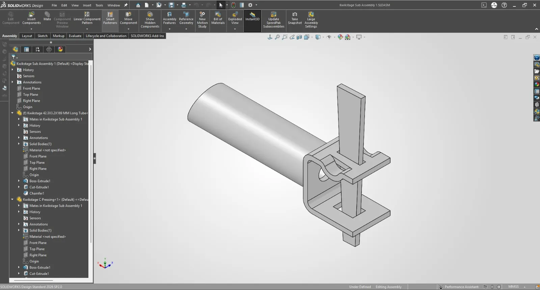The height and width of the screenshot is (290, 540).
Task: Open the Reference Geometry dropdown
Action: (186, 29)
